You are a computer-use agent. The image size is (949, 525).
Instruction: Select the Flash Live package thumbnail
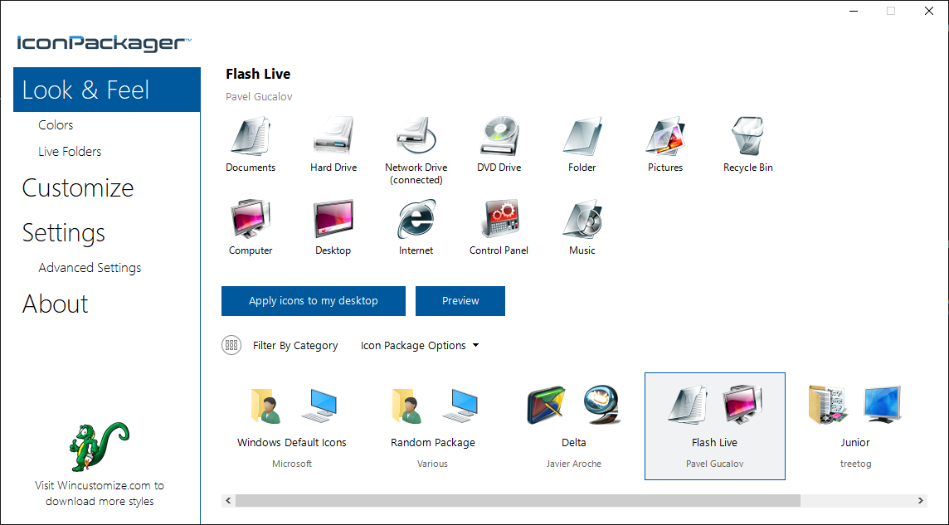[x=715, y=425]
